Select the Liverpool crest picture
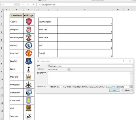This screenshot has height=120, width=136. (29, 29)
